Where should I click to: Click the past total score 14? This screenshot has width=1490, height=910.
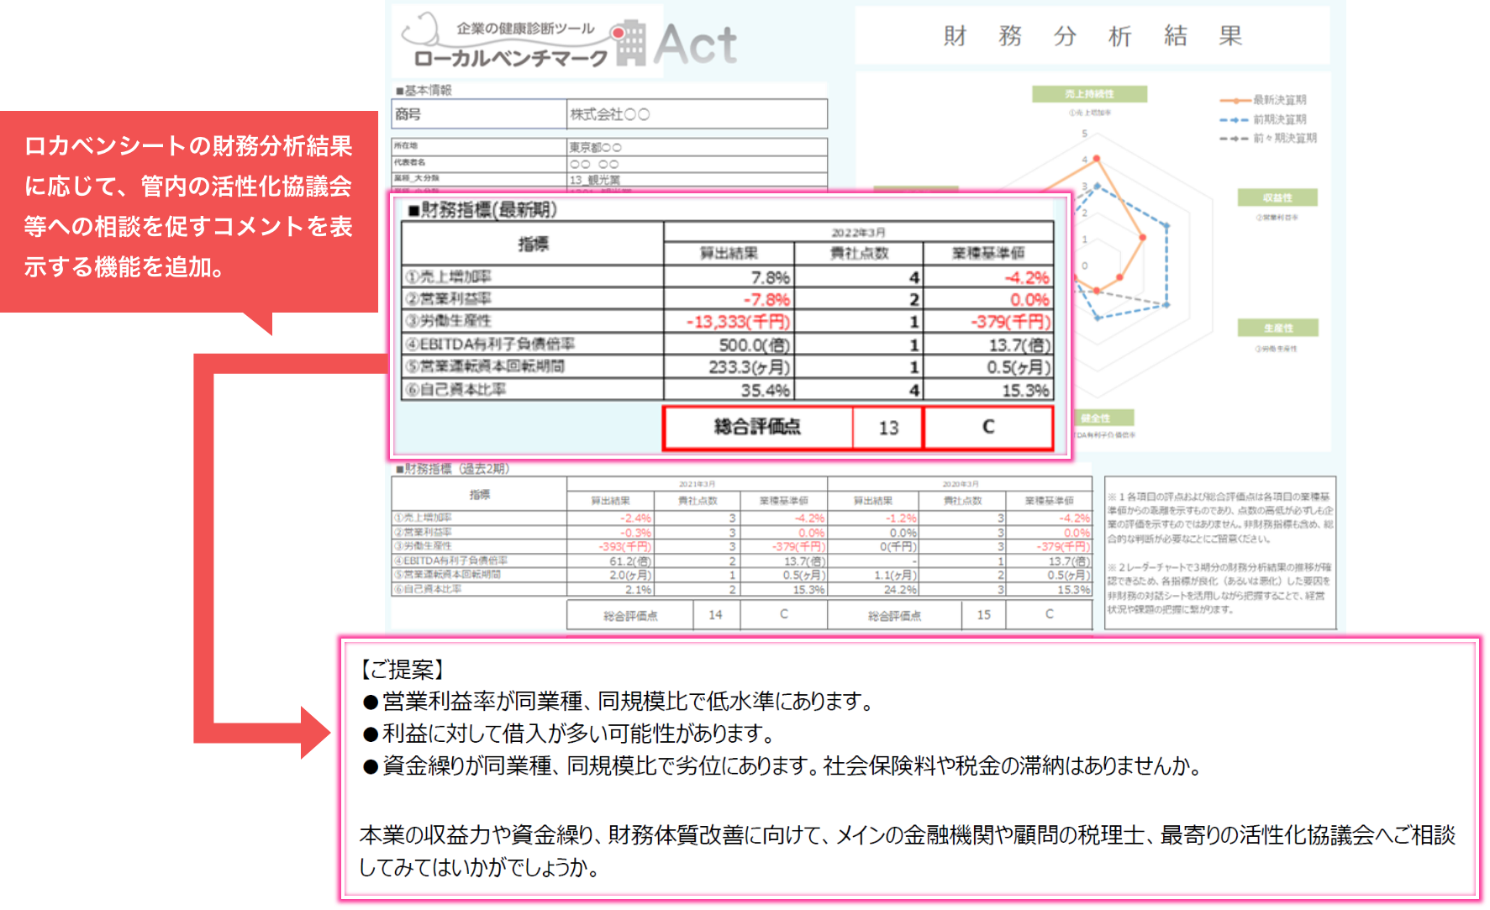coord(715,614)
